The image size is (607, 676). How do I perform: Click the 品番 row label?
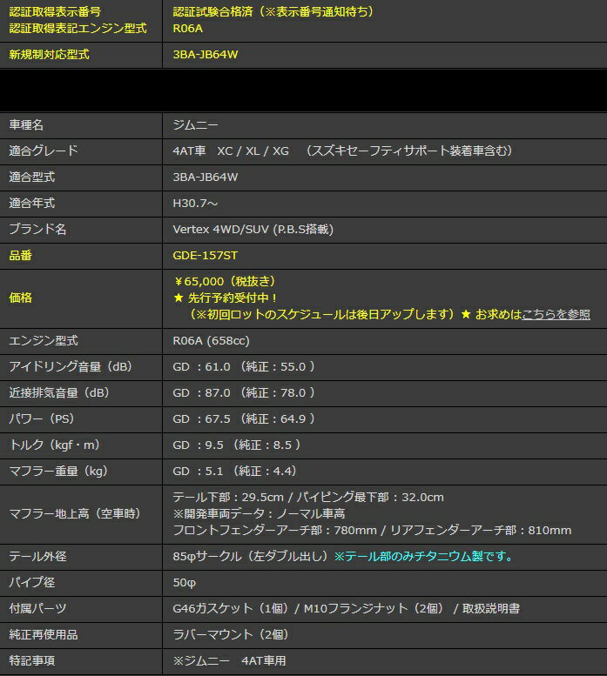click(21, 256)
